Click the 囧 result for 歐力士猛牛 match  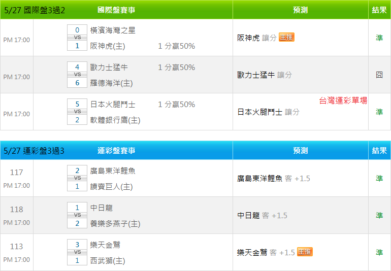(x=379, y=75)
